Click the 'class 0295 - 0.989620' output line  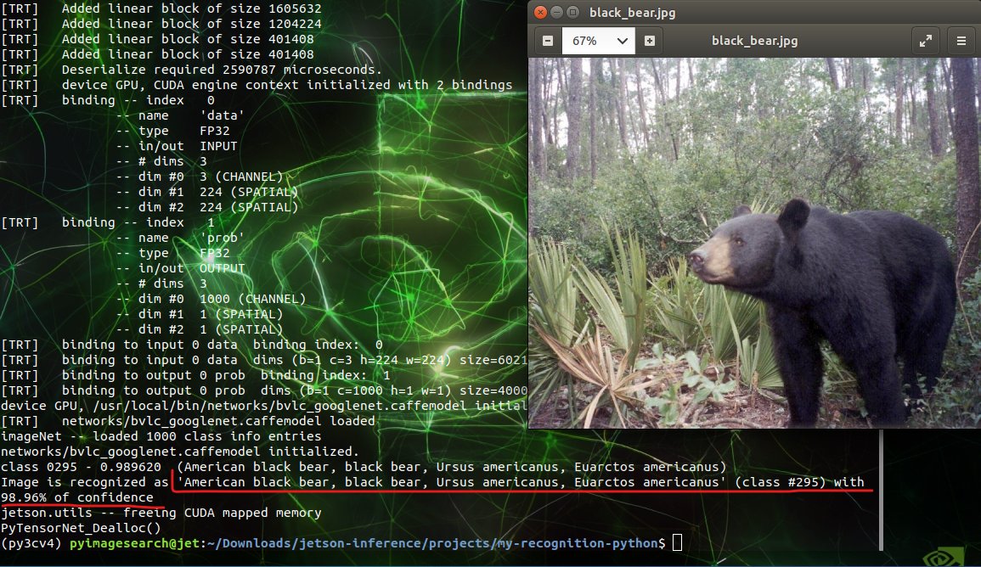pos(363,467)
